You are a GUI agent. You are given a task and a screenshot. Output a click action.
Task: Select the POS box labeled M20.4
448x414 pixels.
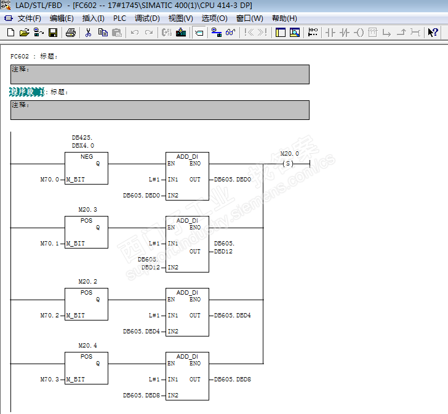coord(86,368)
